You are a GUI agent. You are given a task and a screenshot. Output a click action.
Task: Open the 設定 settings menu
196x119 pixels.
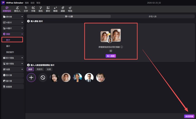[33, 3]
